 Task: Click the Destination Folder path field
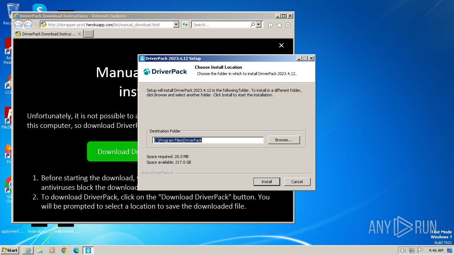pos(208,140)
